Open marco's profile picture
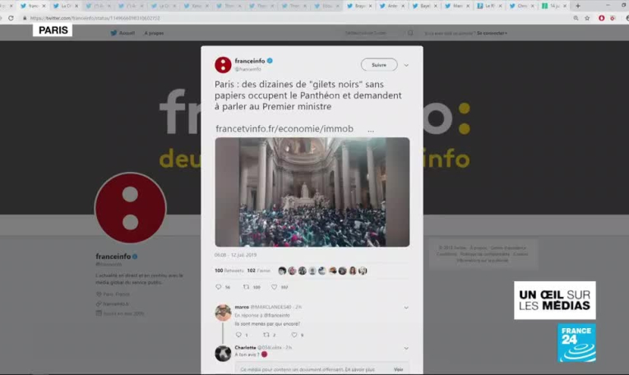The height and width of the screenshot is (375, 629). (223, 312)
